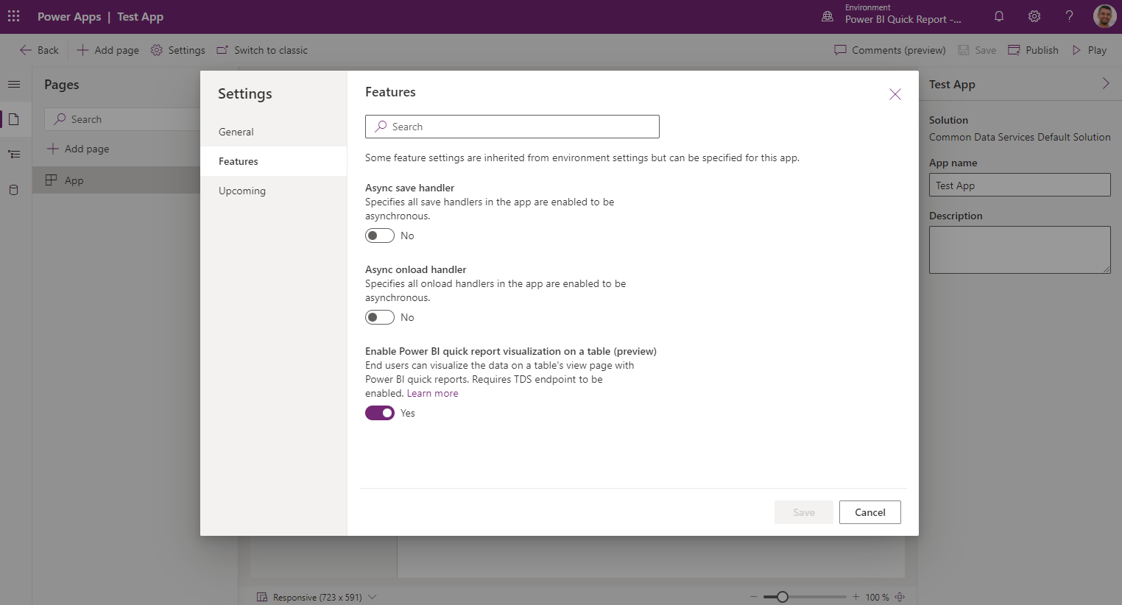The image size is (1122, 605).
Task: Open the app launcher waffle icon
Action: point(14,16)
